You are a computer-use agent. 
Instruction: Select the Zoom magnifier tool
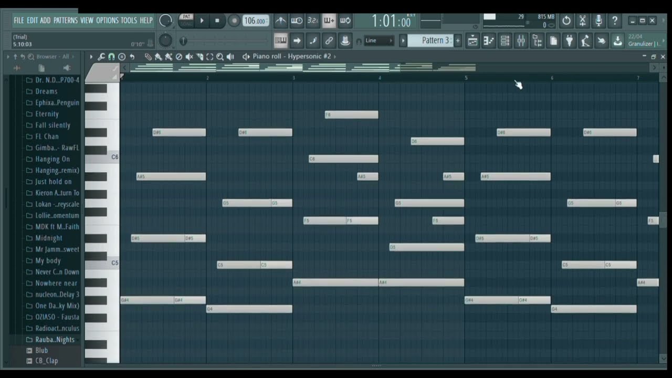[220, 57]
